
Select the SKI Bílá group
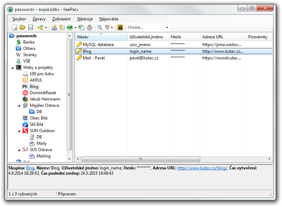37,124
